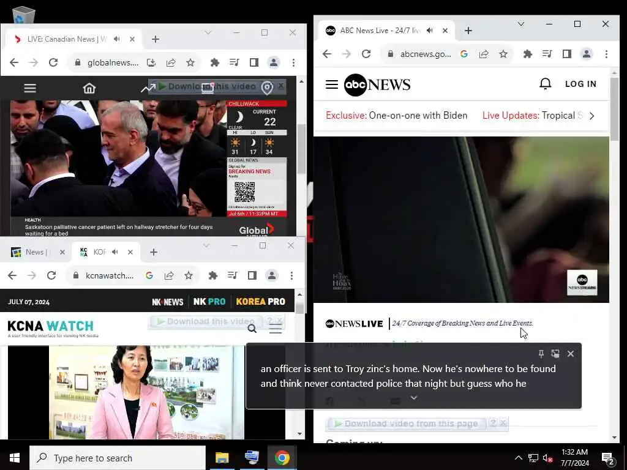Go back in Global News window
Screen dimensions: 627x470
point(14,62)
